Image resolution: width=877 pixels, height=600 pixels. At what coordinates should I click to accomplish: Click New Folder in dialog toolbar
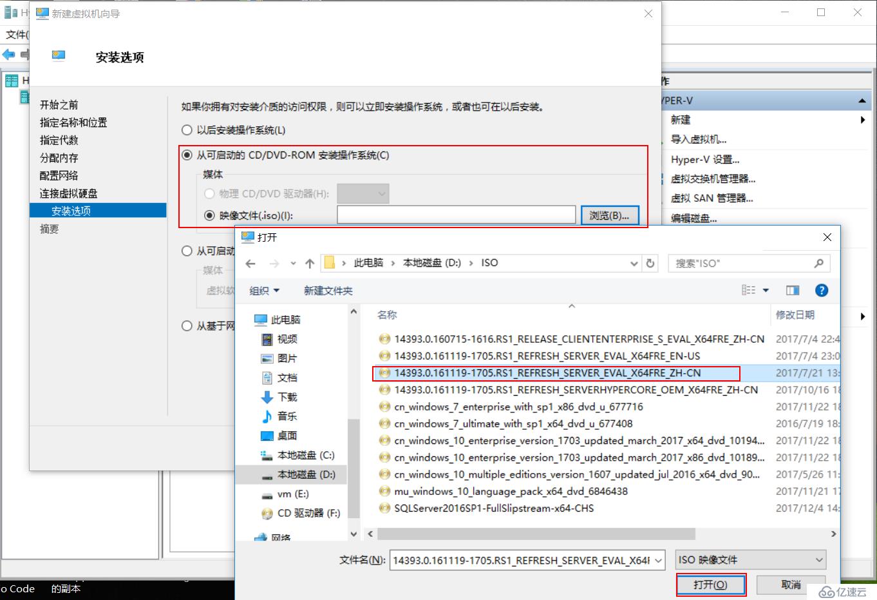coord(328,291)
